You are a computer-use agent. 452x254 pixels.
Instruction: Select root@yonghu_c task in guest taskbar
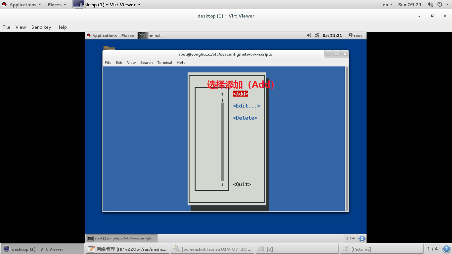122,238
